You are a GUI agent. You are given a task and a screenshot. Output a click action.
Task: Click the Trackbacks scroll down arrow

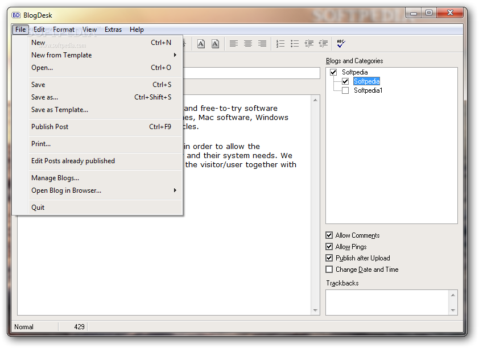click(453, 310)
